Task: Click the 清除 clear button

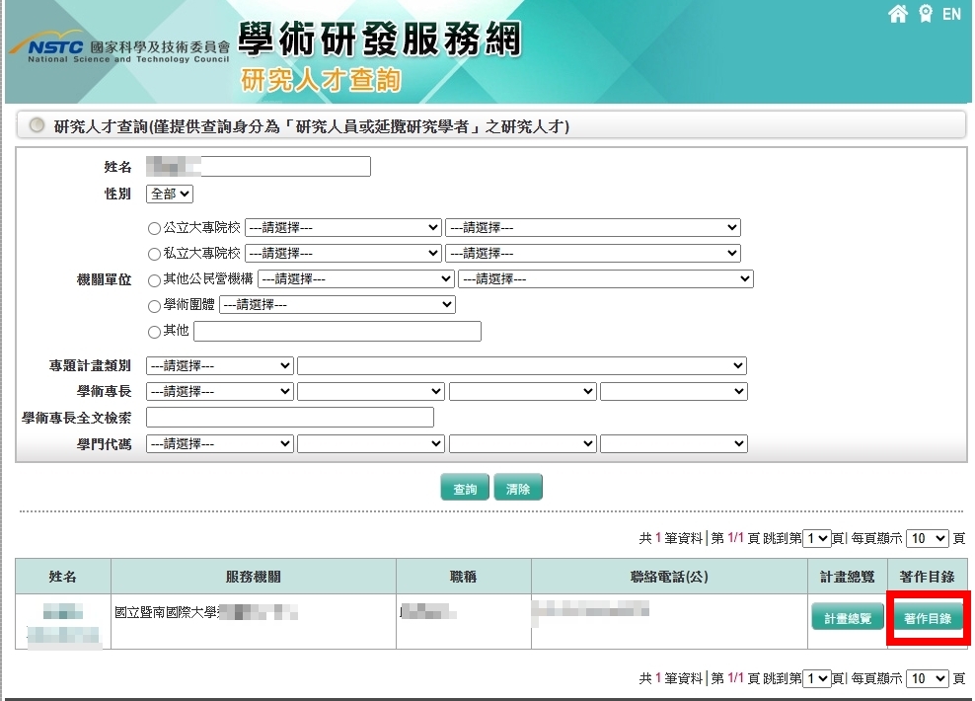Action: point(518,488)
